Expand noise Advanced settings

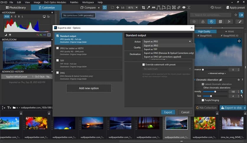pos(217,73)
